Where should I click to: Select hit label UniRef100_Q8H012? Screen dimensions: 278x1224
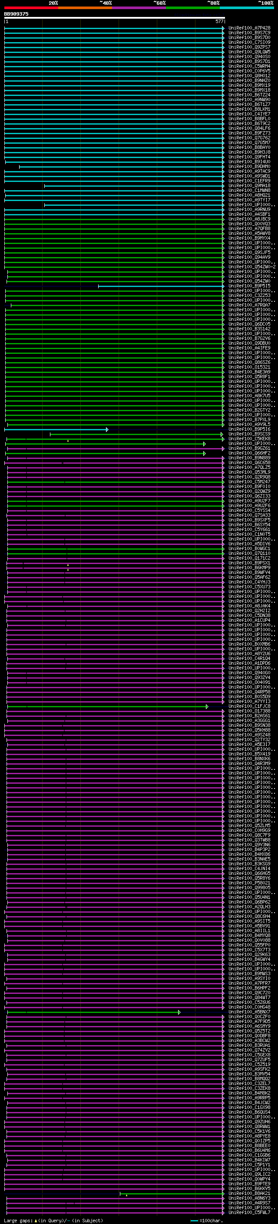click(x=249, y=76)
